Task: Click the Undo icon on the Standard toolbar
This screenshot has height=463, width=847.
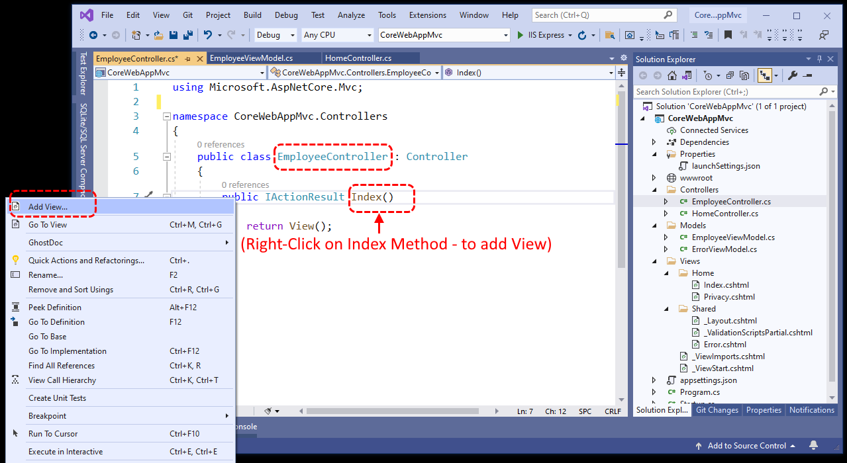Action: [207, 34]
